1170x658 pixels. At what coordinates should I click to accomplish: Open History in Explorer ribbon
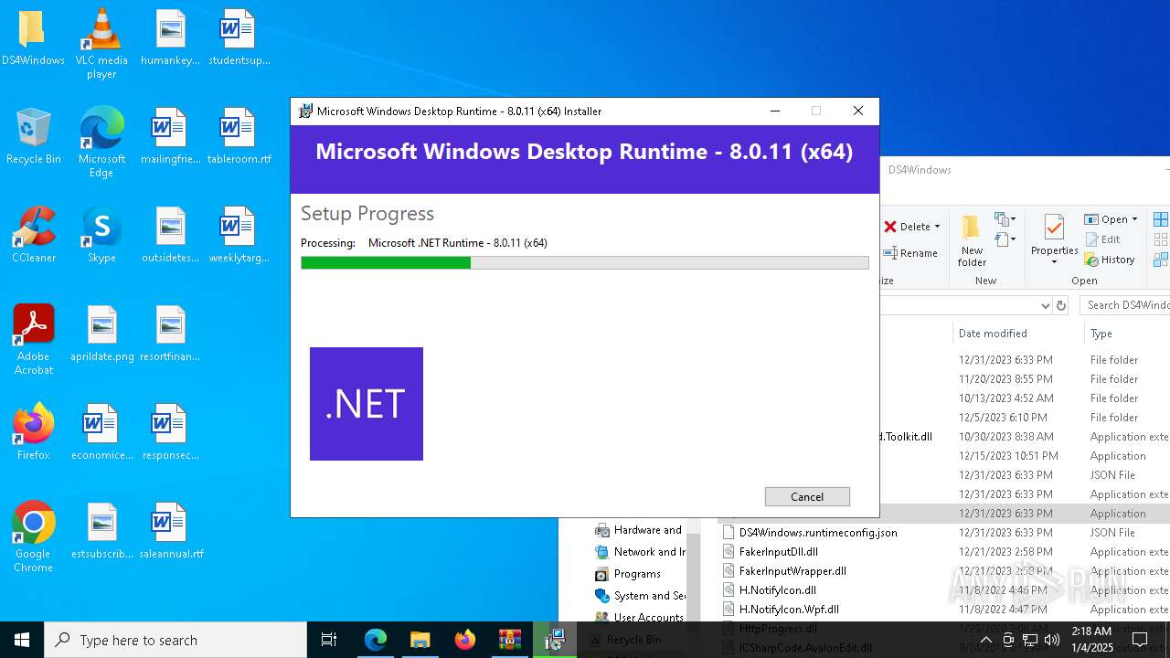pyautogui.click(x=1110, y=260)
